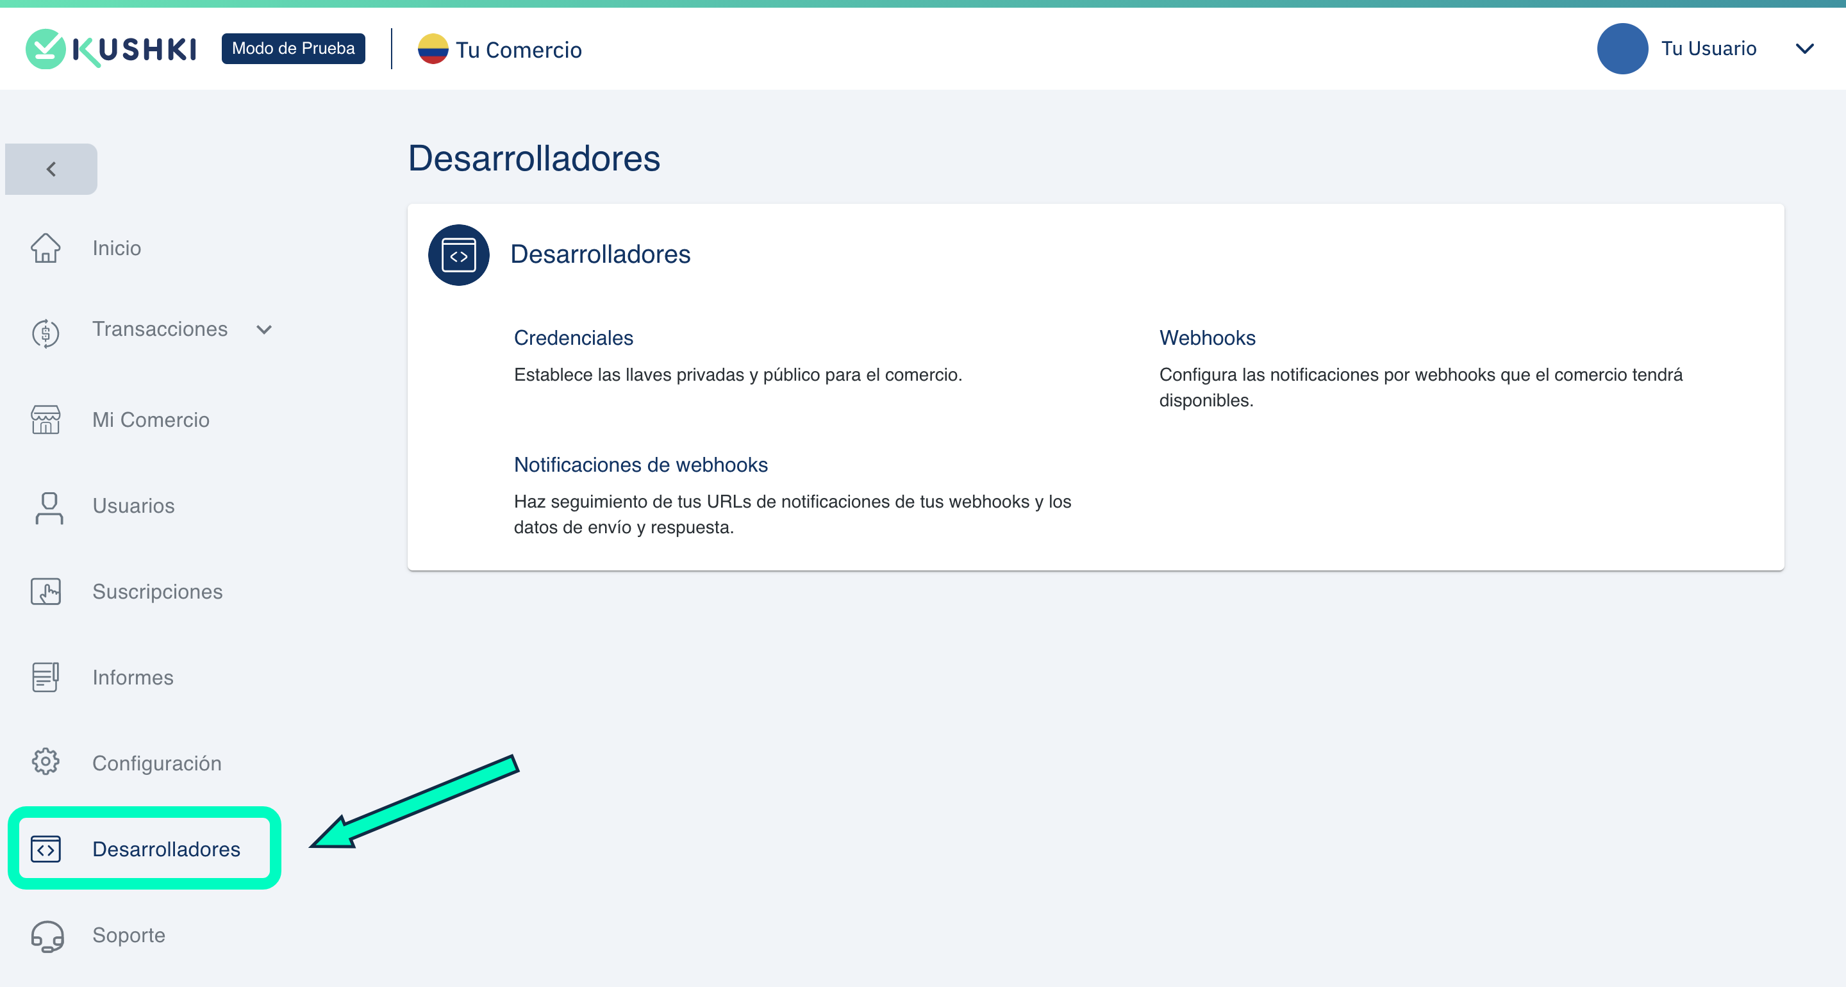Image resolution: width=1846 pixels, height=987 pixels.
Task: Click the Transacciones dollar icon
Action: (x=45, y=333)
